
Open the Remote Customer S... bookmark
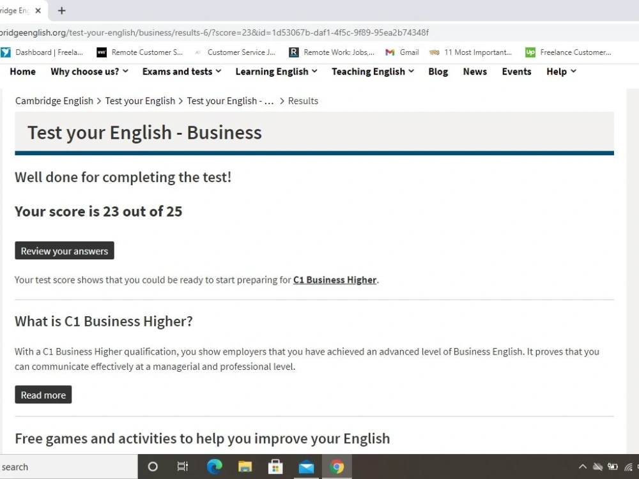click(x=139, y=52)
